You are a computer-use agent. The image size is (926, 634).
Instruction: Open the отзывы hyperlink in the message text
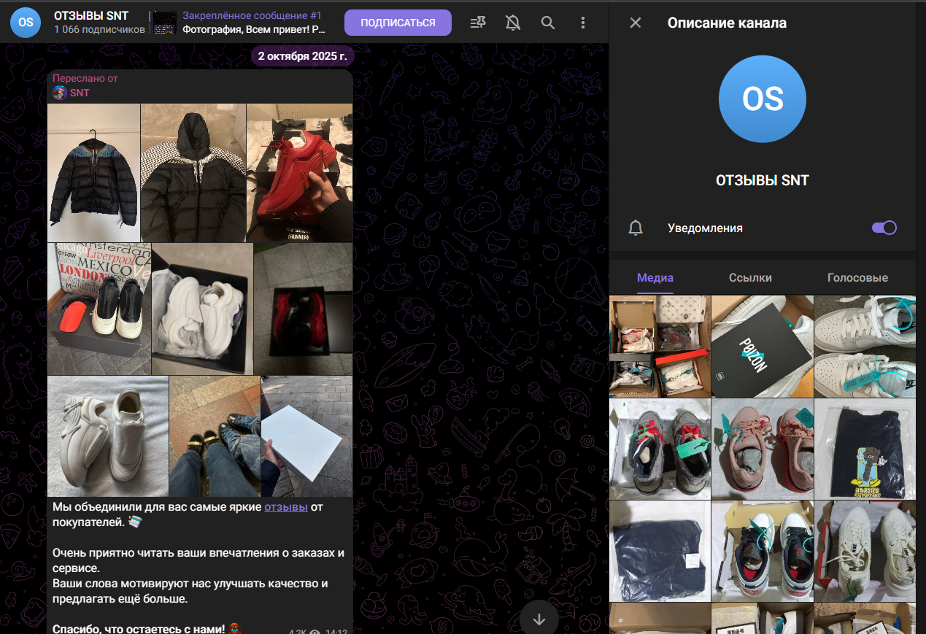[286, 506]
